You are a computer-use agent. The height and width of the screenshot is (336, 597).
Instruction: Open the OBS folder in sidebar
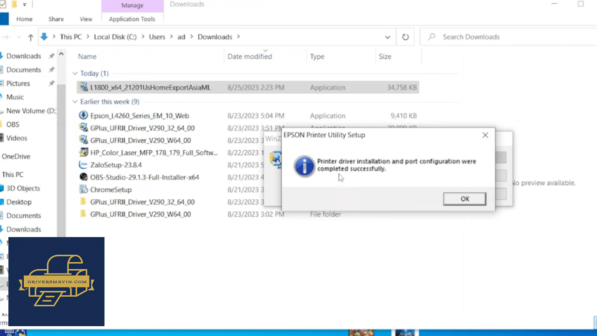pyautogui.click(x=13, y=125)
